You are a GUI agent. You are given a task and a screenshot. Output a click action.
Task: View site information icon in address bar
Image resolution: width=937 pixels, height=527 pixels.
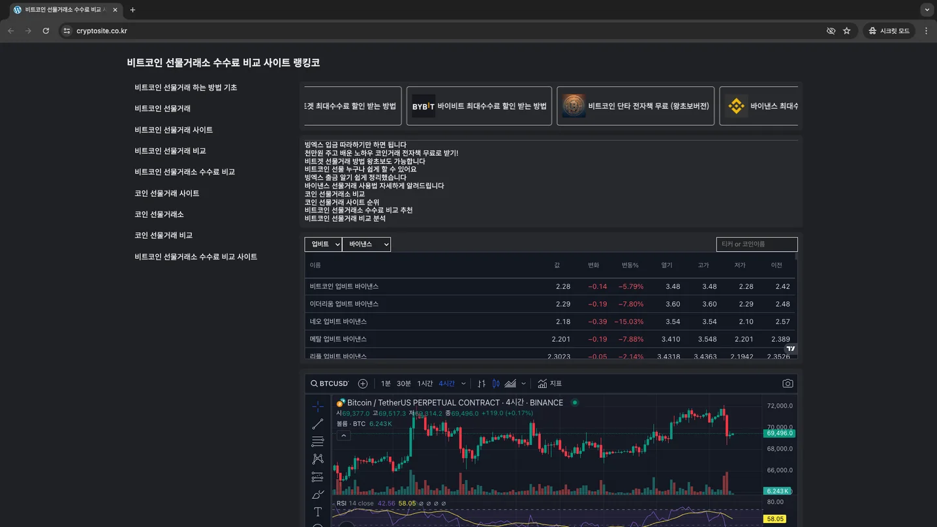pyautogui.click(x=67, y=31)
